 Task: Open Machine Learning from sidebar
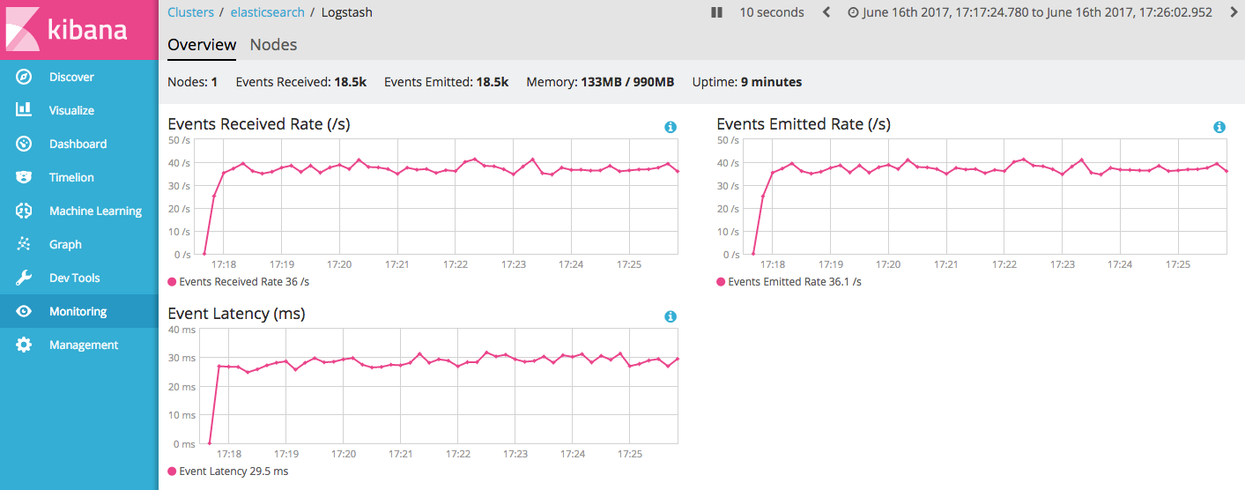79,211
